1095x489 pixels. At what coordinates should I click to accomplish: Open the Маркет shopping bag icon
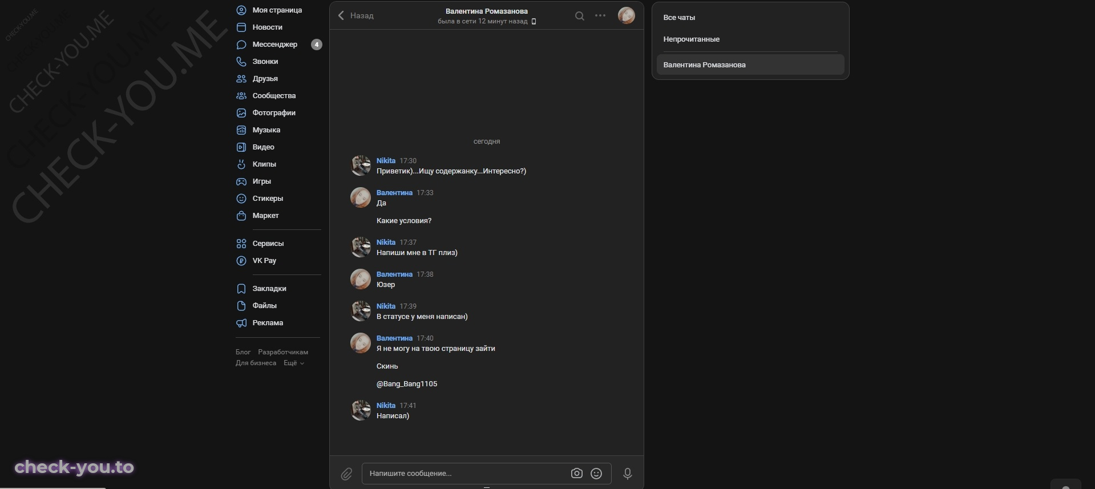coord(241,216)
